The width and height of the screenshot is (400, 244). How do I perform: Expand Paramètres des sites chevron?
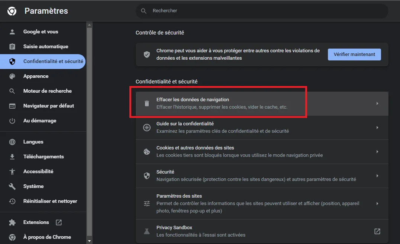[x=377, y=204]
